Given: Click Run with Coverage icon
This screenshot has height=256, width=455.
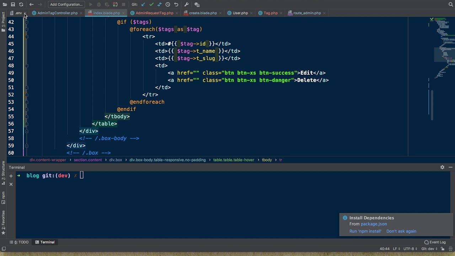Looking at the screenshot, I should 107,4.
